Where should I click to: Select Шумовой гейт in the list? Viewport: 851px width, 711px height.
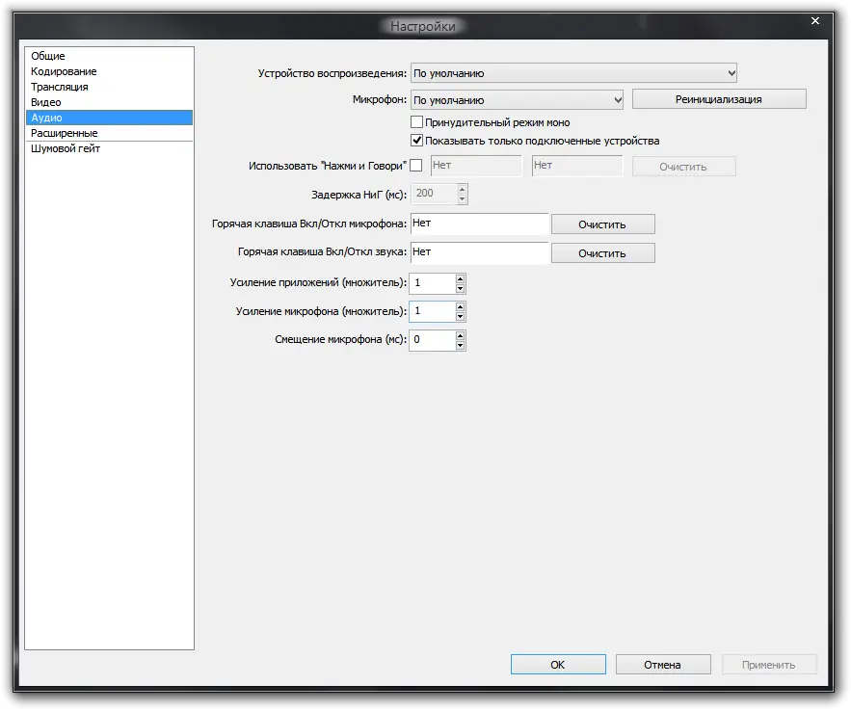109,148
